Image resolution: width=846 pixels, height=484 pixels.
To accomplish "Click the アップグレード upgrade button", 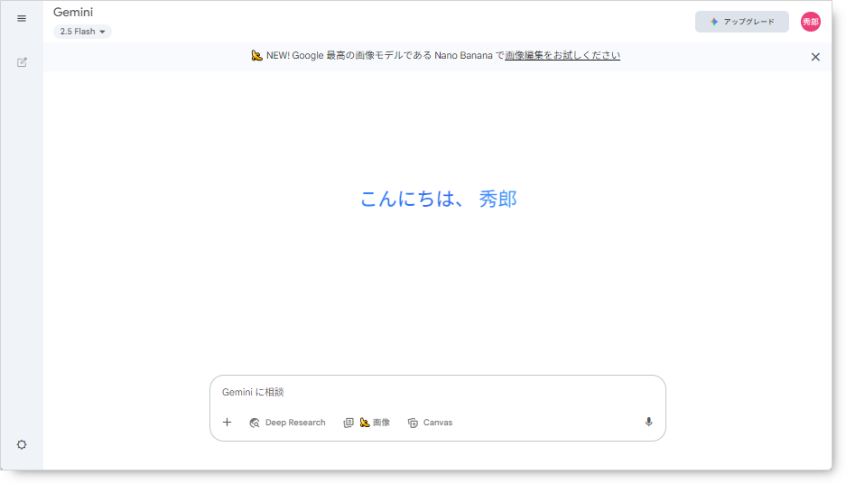I will tap(742, 22).
